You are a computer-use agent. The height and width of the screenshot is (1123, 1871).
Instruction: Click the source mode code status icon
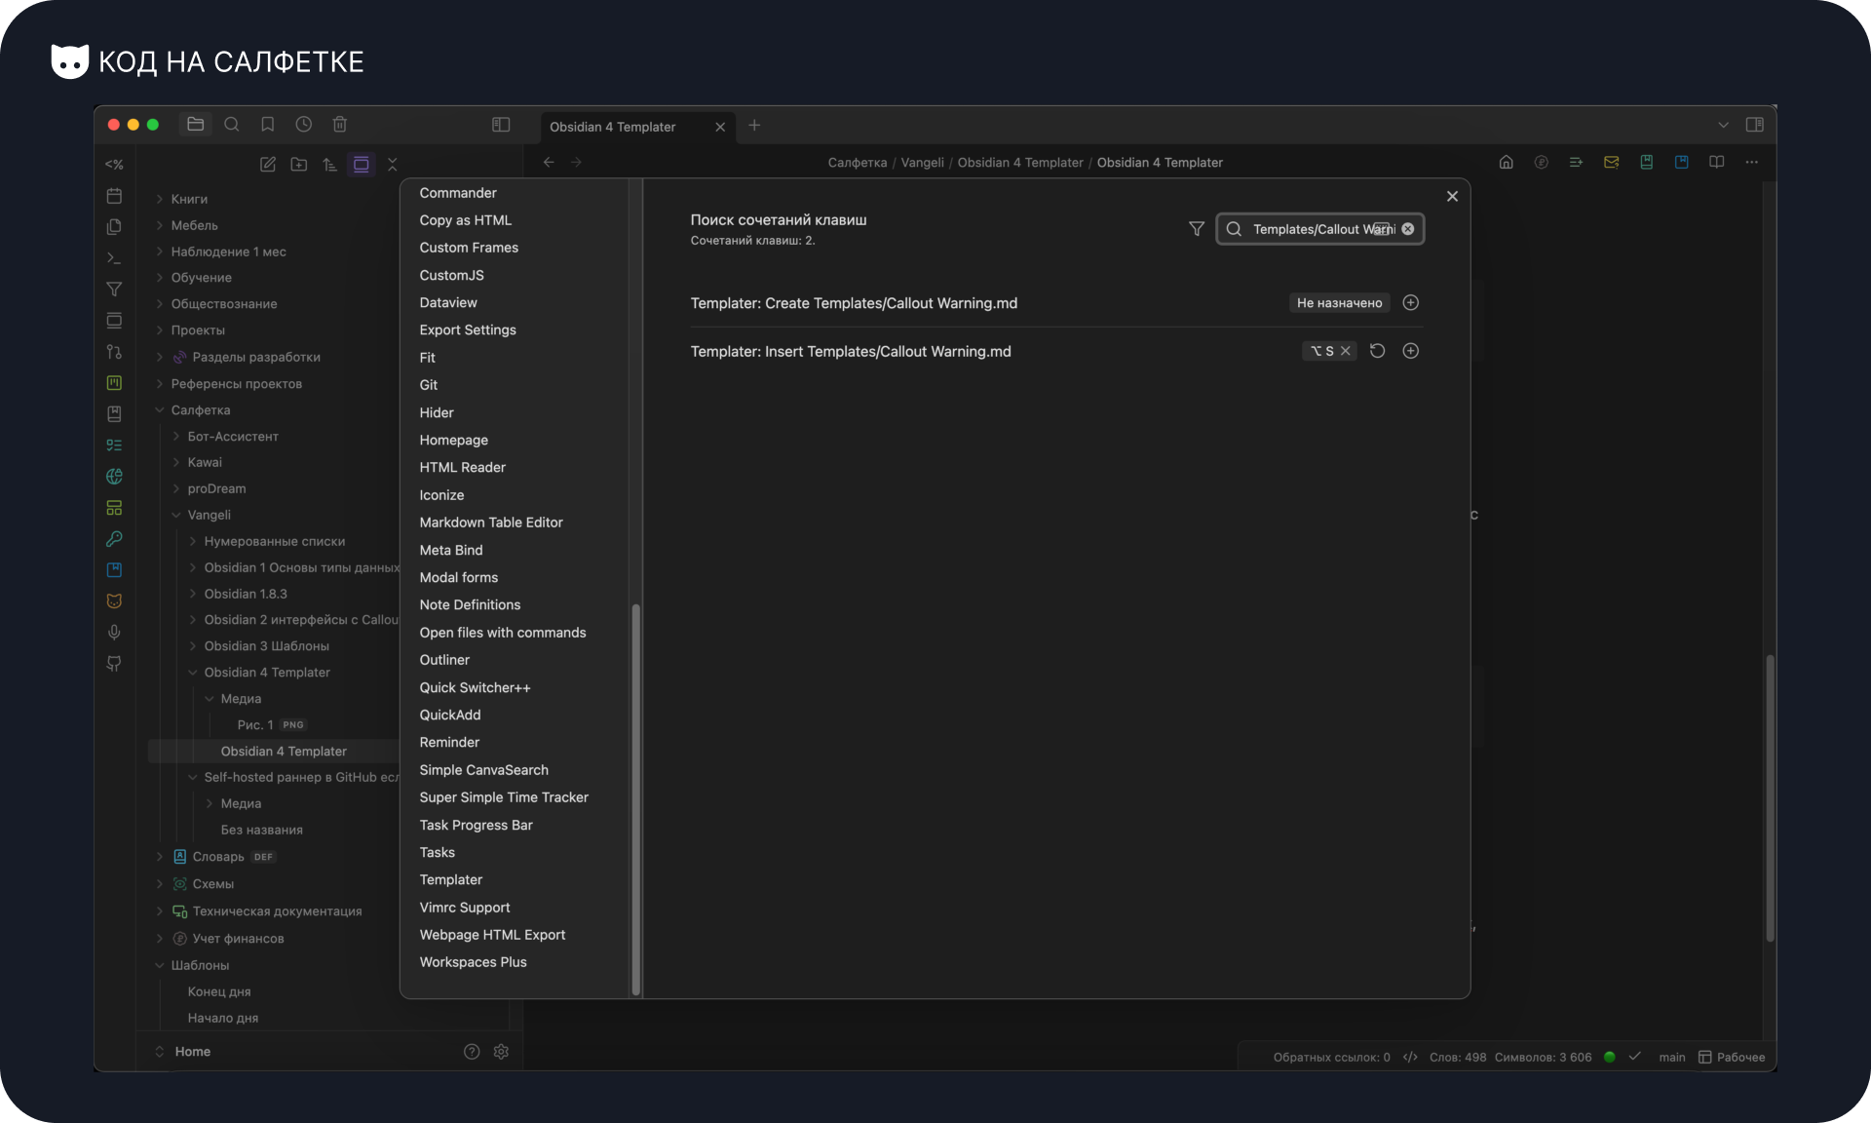pos(1410,1057)
